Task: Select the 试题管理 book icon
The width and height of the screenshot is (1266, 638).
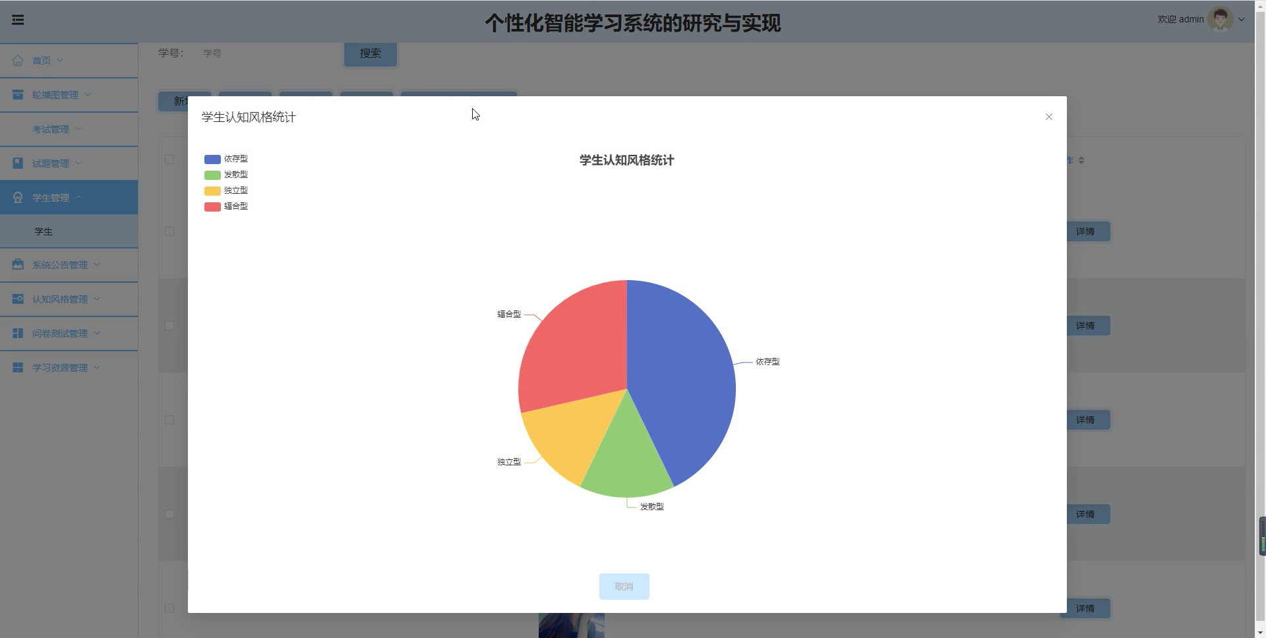Action: [x=18, y=163]
